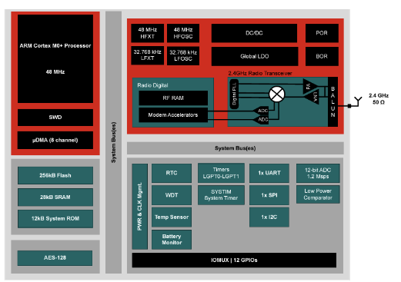Click the Low Power Comparator block
The width and height of the screenshot is (401, 282).
pos(318,194)
